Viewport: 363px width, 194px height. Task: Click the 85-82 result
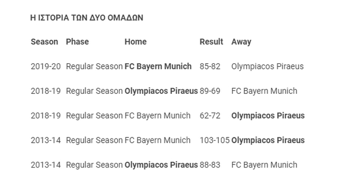click(210, 66)
